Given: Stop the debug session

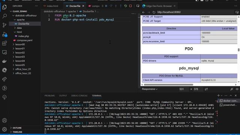Looking at the screenshot, I should (130, 6).
